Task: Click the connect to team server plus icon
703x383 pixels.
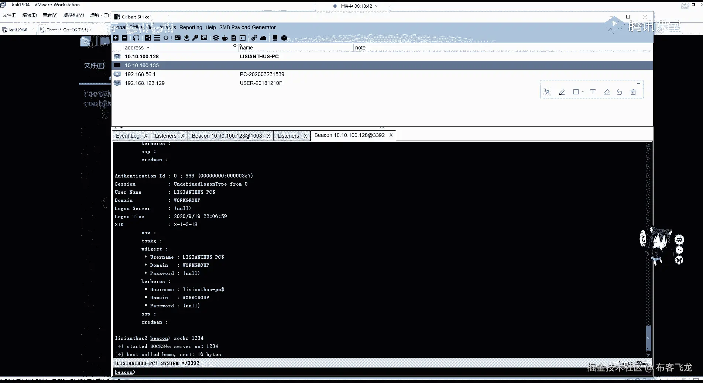Action: click(116, 38)
